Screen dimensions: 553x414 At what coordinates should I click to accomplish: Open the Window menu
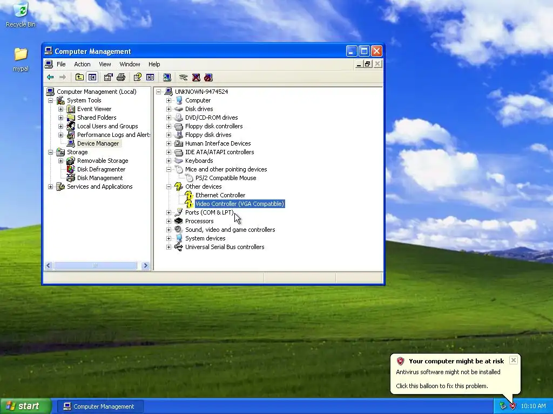click(130, 64)
